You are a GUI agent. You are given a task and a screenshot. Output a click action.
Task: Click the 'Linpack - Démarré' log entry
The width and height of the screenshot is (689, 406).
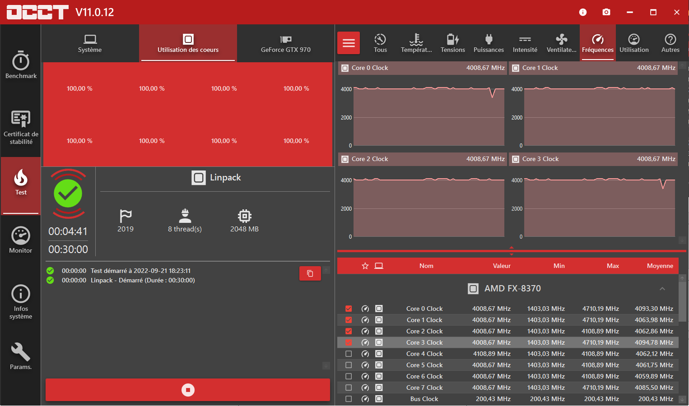(x=143, y=280)
